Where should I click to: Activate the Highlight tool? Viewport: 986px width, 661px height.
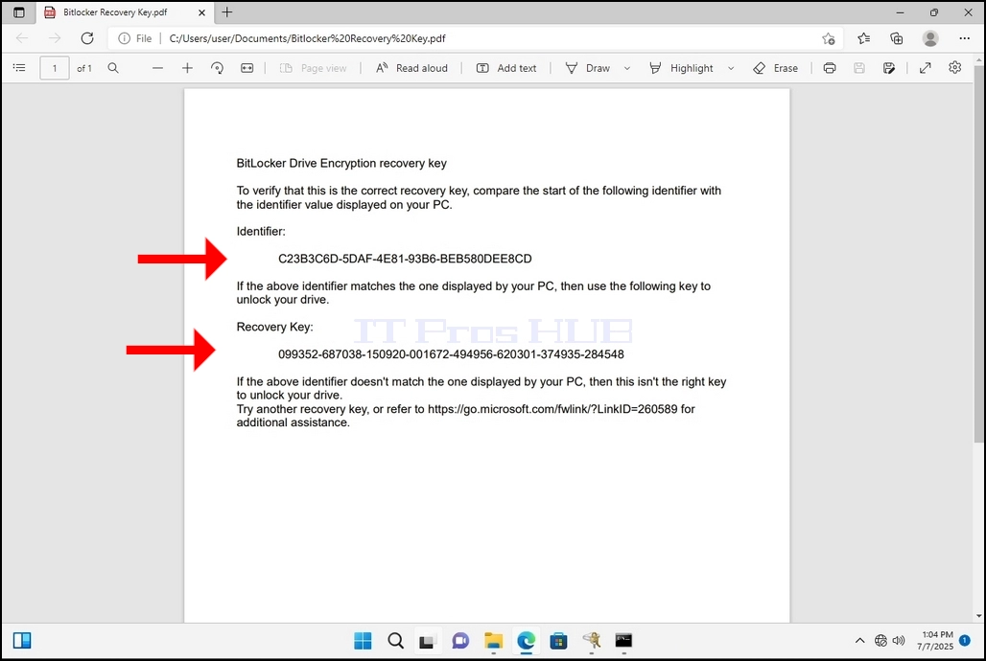click(681, 68)
